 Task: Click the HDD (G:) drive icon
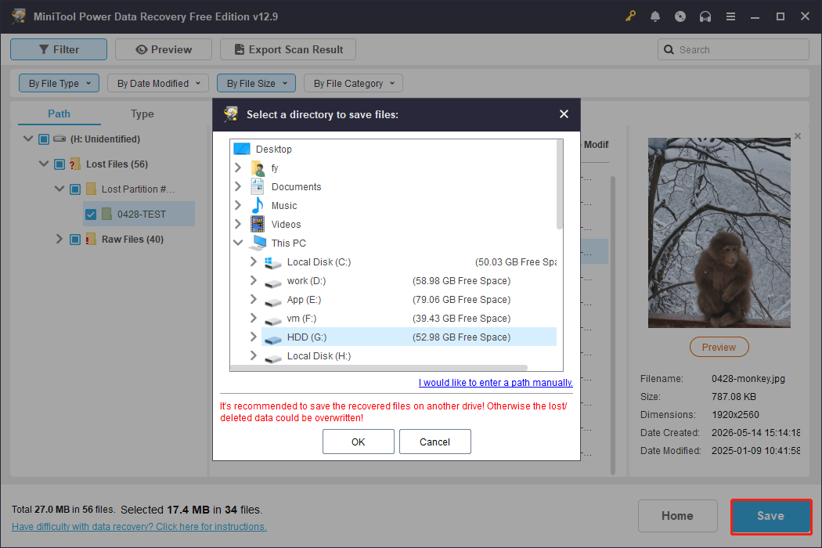coord(273,339)
